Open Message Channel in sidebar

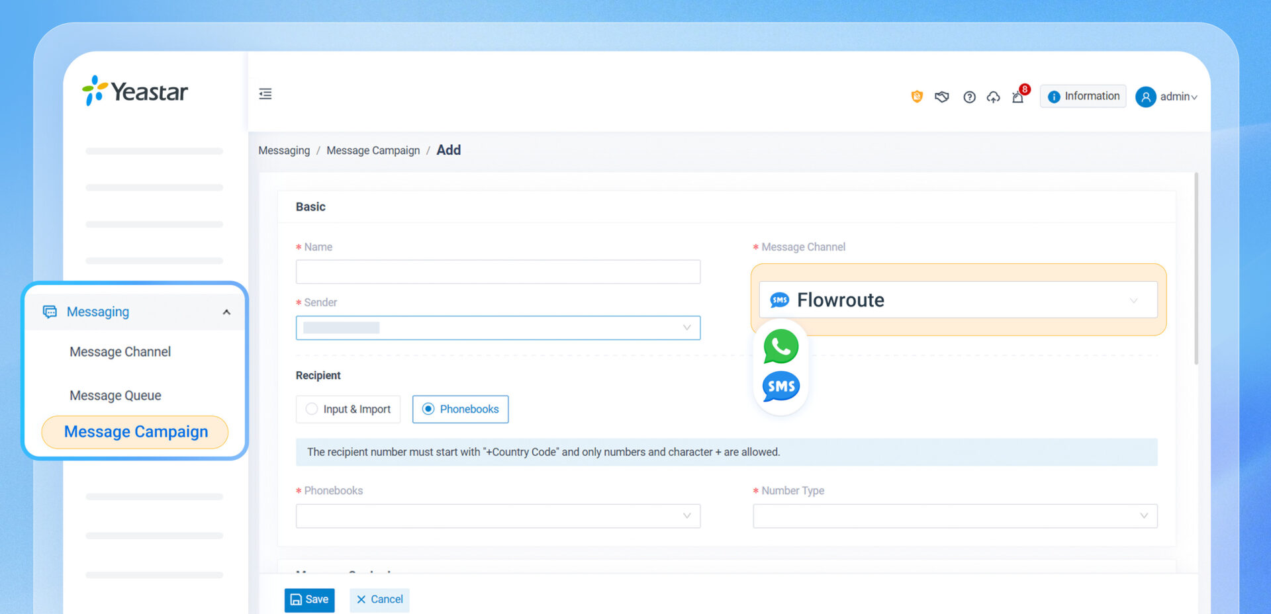pyautogui.click(x=120, y=352)
